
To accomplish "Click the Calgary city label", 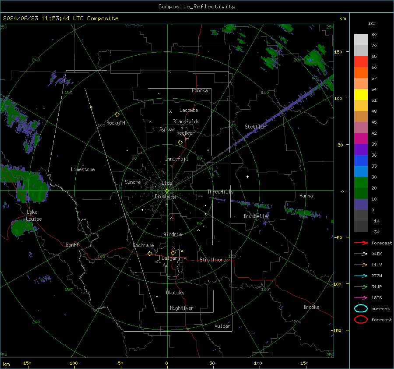I will point(171,258).
